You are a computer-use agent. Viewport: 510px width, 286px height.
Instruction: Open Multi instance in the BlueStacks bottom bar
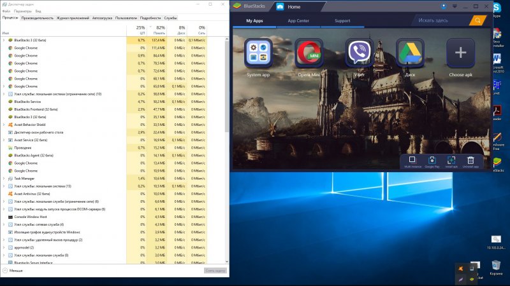412,161
